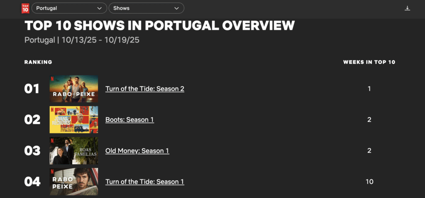Click the chevron in the Shows selector
This screenshot has width=425, height=198.
coord(177,8)
